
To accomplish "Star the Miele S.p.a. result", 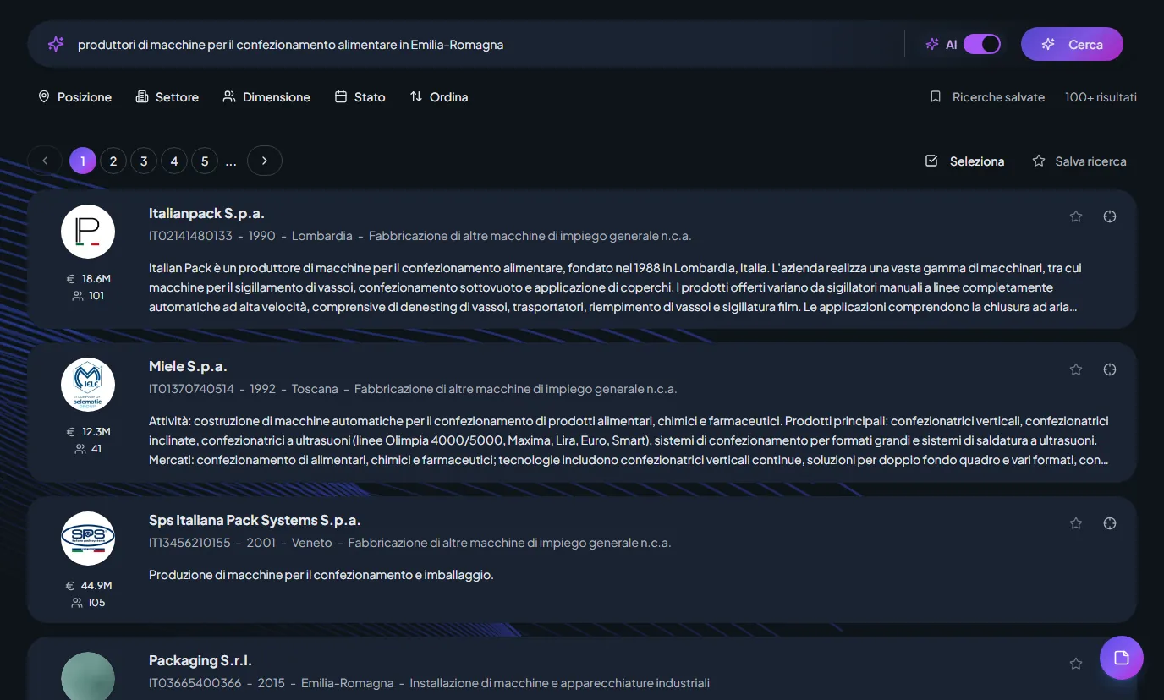I will 1076,369.
